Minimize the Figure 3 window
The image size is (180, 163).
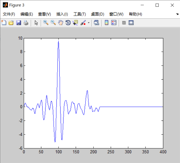tap(142, 5)
